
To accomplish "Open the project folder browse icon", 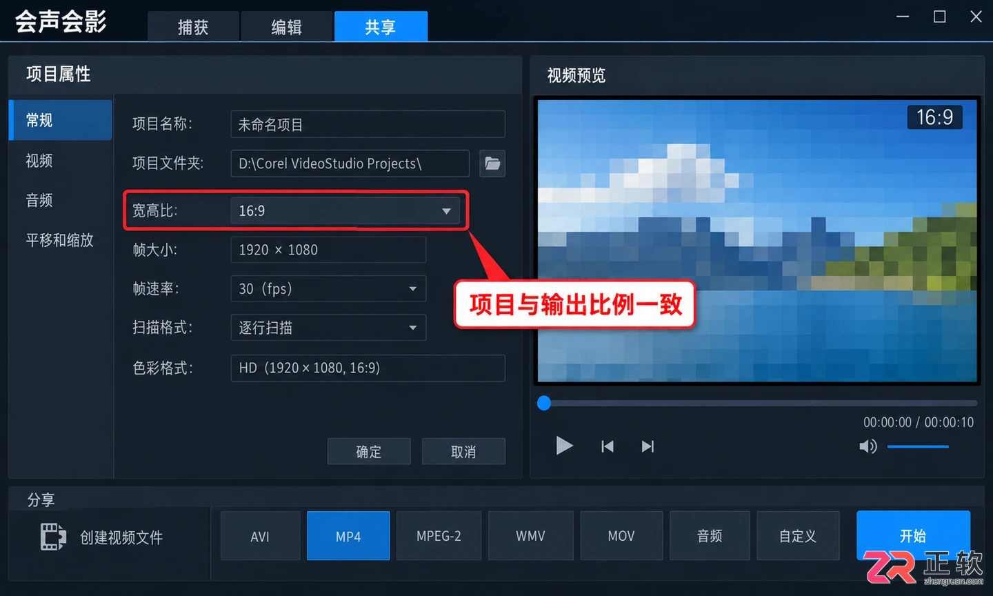I will [x=492, y=163].
